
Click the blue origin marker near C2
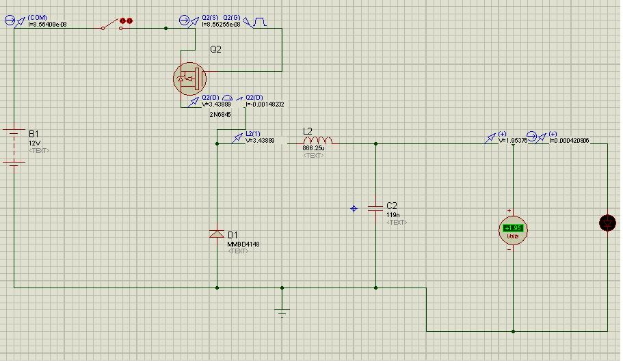pyautogui.click(x=354, y=208)
